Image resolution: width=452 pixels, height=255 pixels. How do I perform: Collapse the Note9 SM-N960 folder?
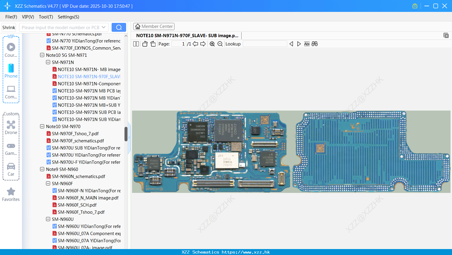tap(42, 169)
